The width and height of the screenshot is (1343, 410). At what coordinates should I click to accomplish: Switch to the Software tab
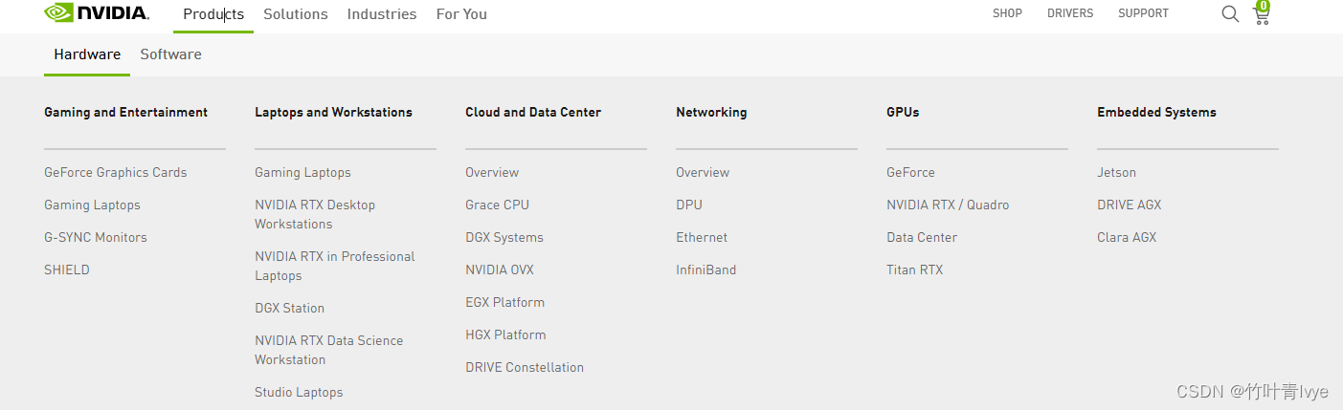[170, 54]
